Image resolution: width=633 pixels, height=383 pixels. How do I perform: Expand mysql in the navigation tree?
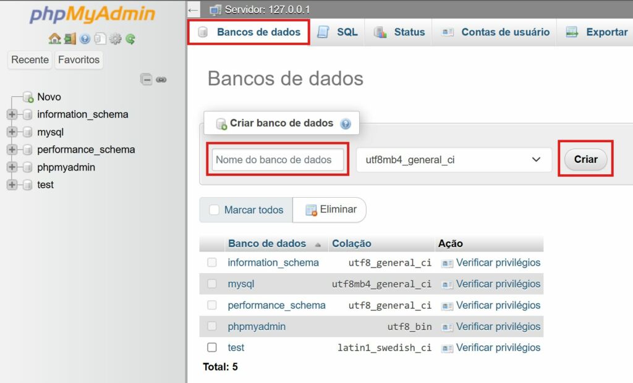click(12, 132)
